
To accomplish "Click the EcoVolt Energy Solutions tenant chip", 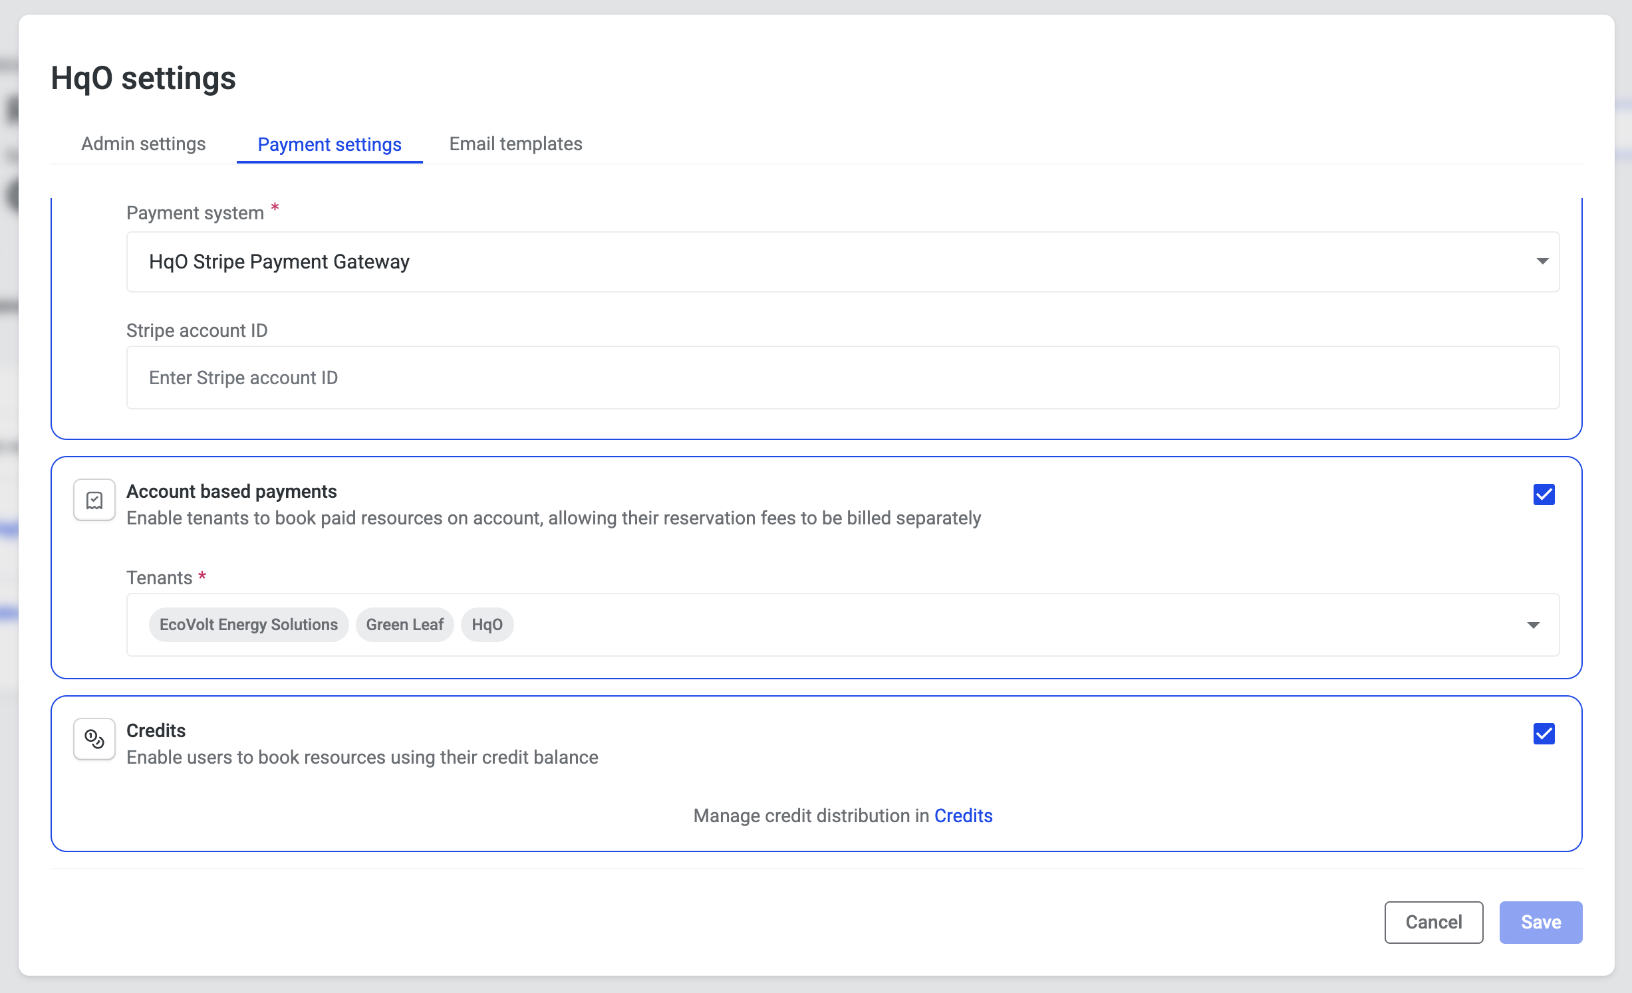I will coord(248,625).
